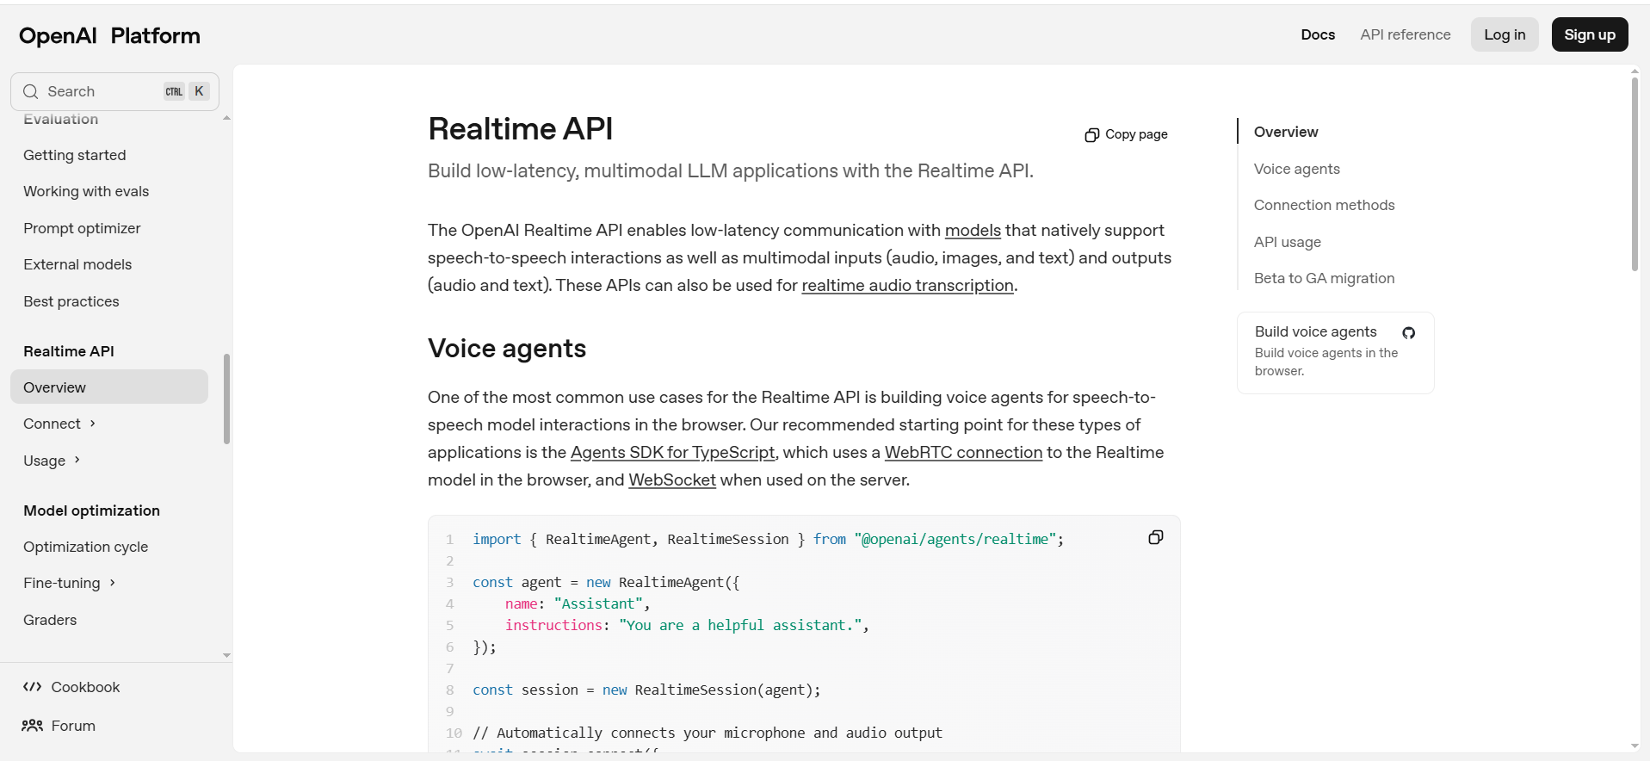Click the sidebar scrollbar thumb
Screen dimensions: 1650x761
pos(226,399)
